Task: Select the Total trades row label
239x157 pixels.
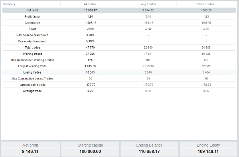Action: pyautogui.click(x=33, y=48)
